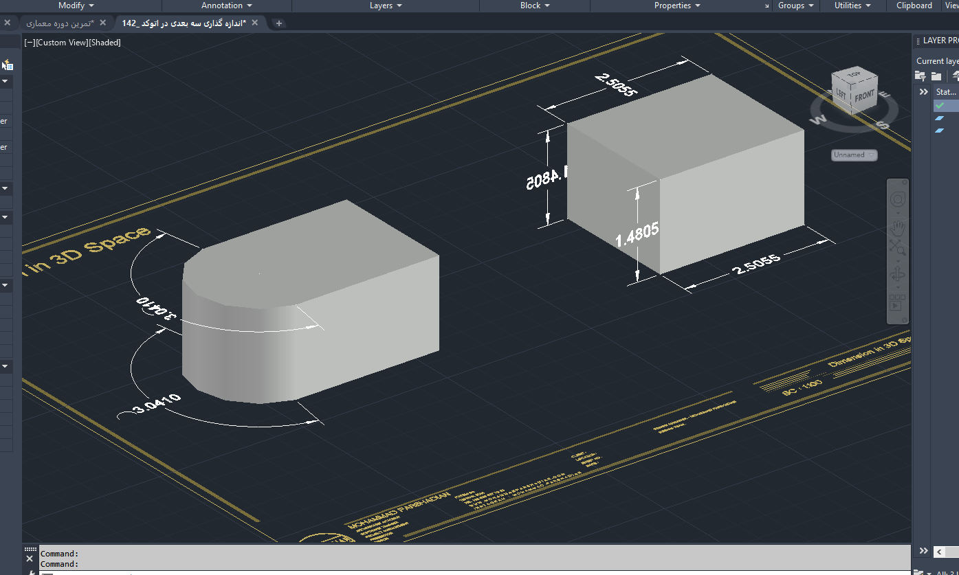Image resolution: width=959 pixels, height=575 pixels.
Task: Close the اندازه گذاری سه بعدی در اتوکد_142 tab
Action: click(x=255, y=23)
